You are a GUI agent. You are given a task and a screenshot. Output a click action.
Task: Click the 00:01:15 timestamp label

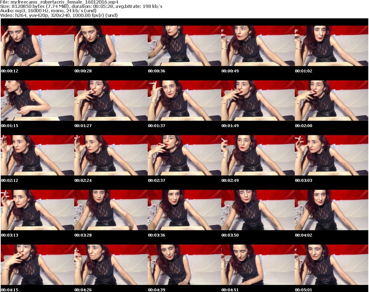tap(10, 126)
